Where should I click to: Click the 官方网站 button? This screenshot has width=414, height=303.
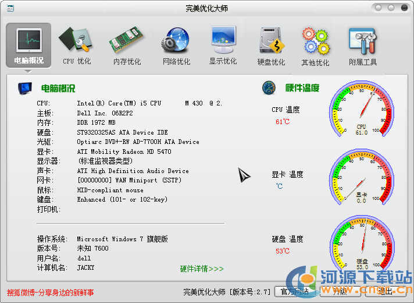294,291
